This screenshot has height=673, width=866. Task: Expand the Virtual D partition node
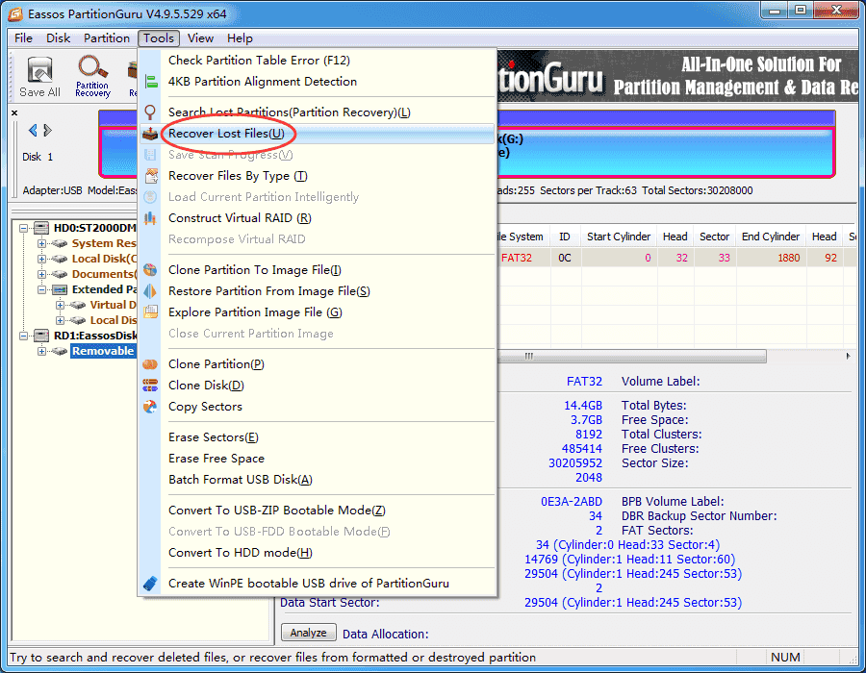(60, 305)
